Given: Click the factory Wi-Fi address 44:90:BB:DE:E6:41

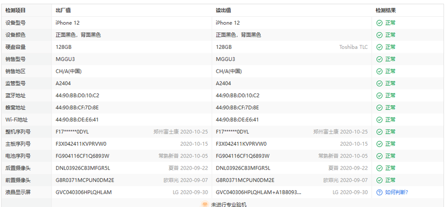Looking at the screenshot, I should pyautogui.click(x=77, y=120).
